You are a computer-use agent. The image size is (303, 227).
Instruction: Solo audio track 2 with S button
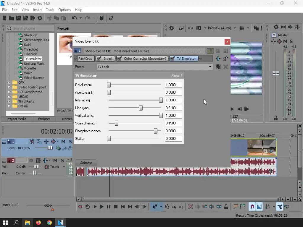click(x=62, y=160)
